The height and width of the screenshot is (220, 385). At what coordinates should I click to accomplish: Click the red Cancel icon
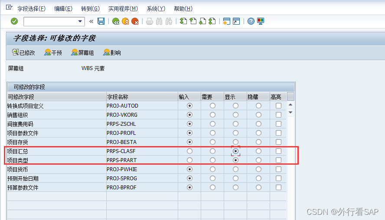pos(135,21)
